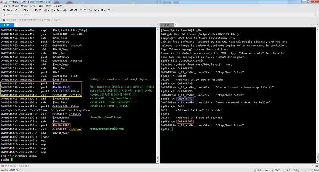Click the 'call 0x804830c <write>' assembly line
Screen dimensions: 319x172
click(41, 95)
